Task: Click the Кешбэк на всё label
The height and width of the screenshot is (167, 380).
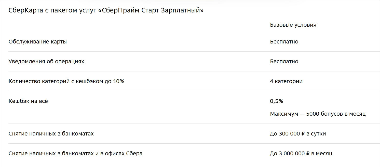Action: pyautogui.click(x=28, y=101)
